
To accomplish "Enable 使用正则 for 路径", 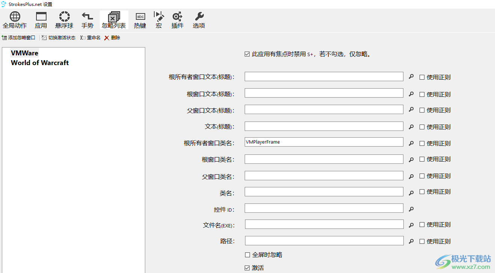I will pyautogui.click(x=422, y=241).
